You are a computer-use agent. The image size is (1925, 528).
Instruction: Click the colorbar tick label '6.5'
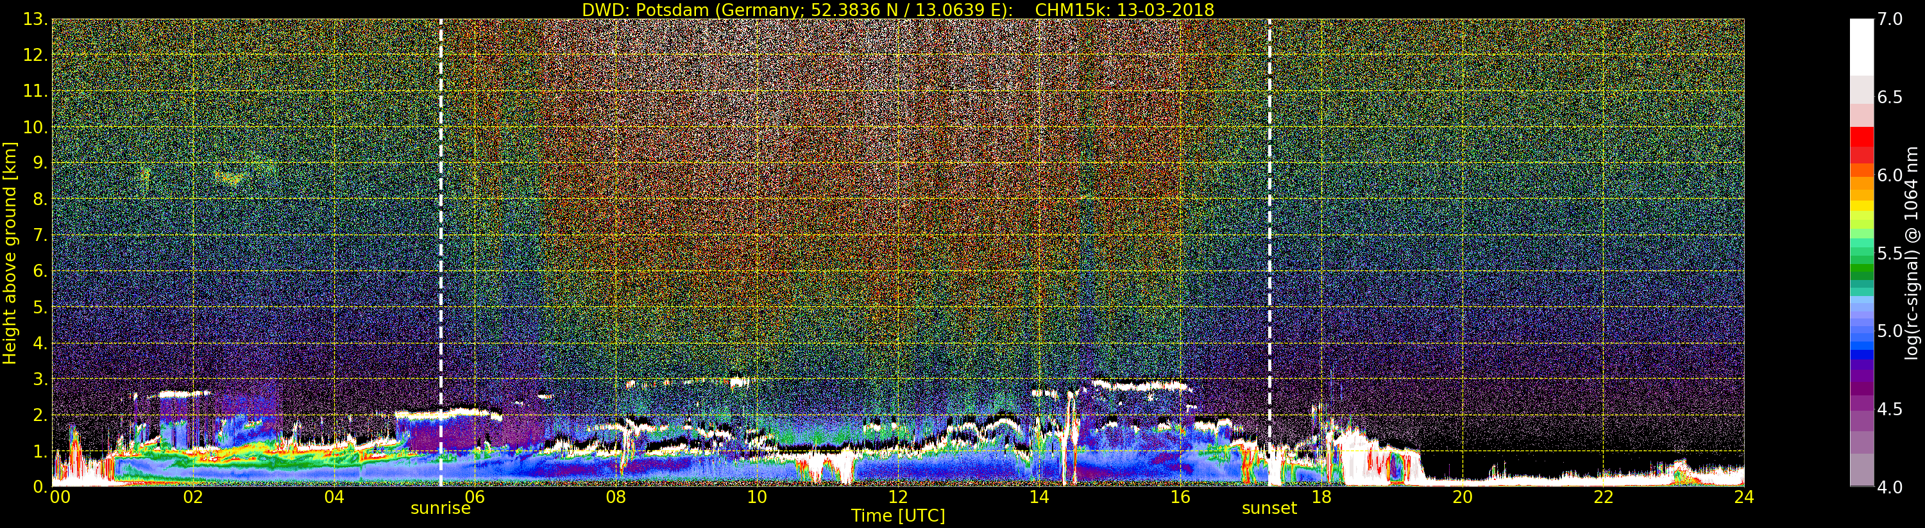[1890, 97]
